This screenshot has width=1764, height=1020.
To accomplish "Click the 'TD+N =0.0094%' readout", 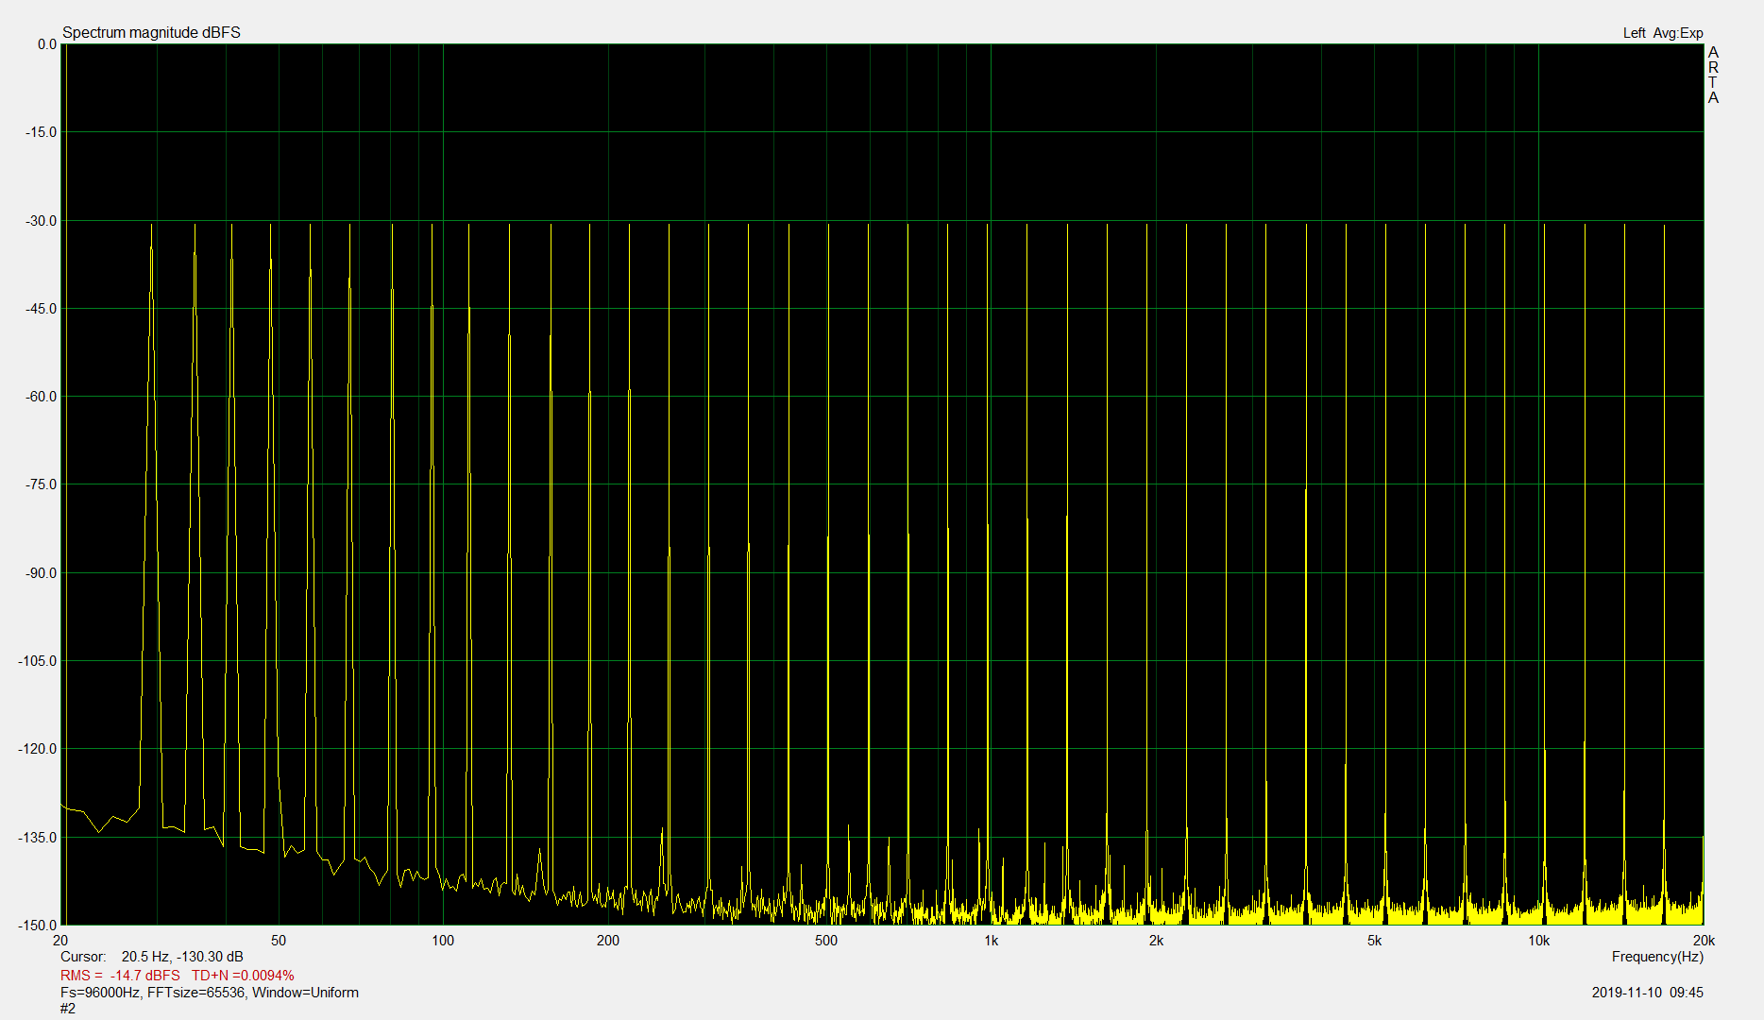I will pyautogui.click(x=243, y=976).
